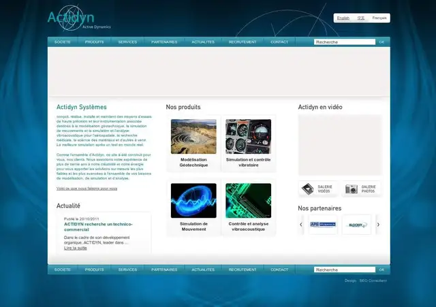Switch language to English
The image size is (436, 307).
tap(343, 18)
